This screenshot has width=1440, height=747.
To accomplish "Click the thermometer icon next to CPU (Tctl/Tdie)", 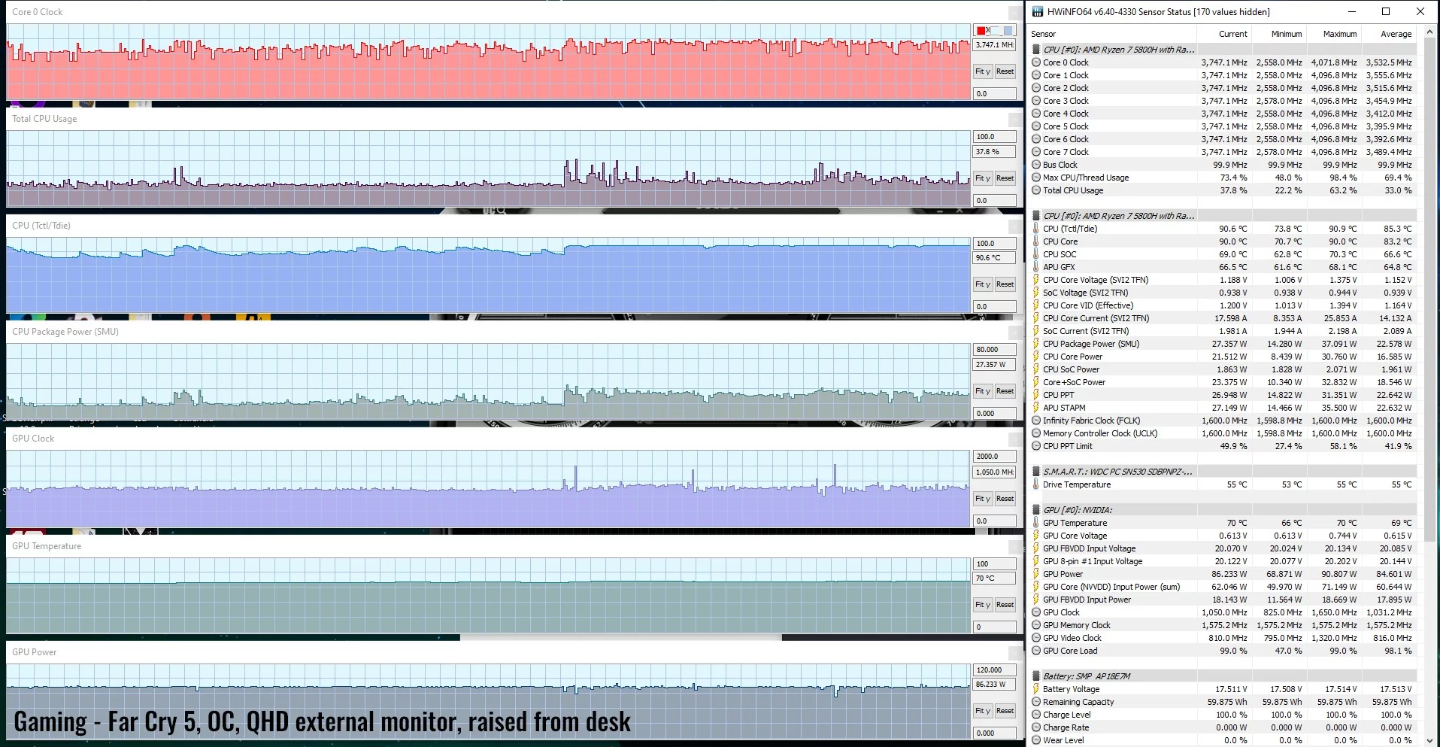I will tap(1036, 229).
